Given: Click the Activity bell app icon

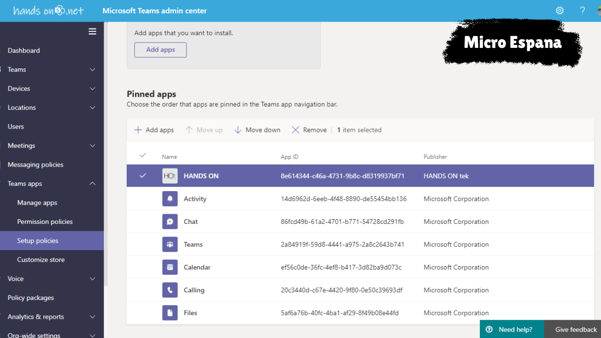Looking at the screenshot, I should [170, 199].
